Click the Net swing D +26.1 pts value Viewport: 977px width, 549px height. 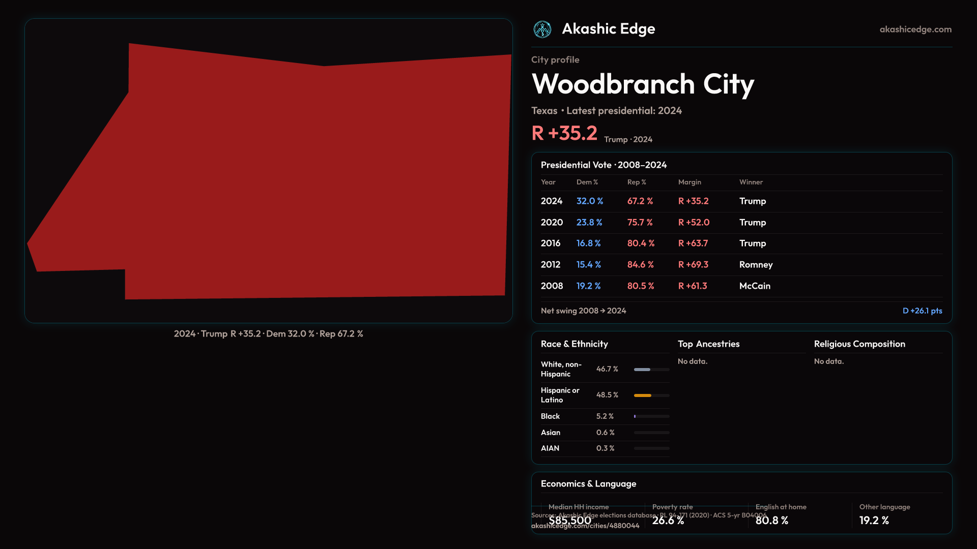(922, 311)
